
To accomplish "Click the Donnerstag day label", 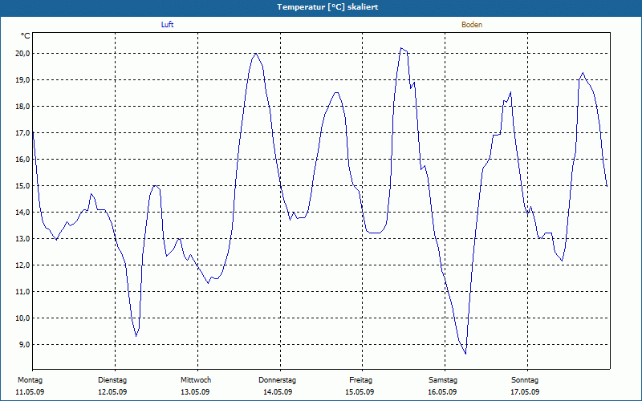I will (277, 380).
